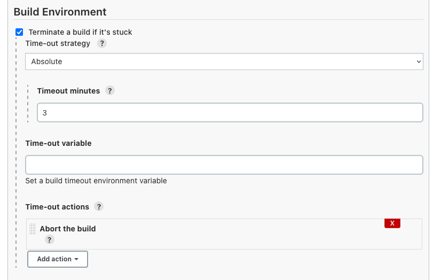Click the Time-out variable text field
This screenshot has height=280, width=441.
[224, 165]
